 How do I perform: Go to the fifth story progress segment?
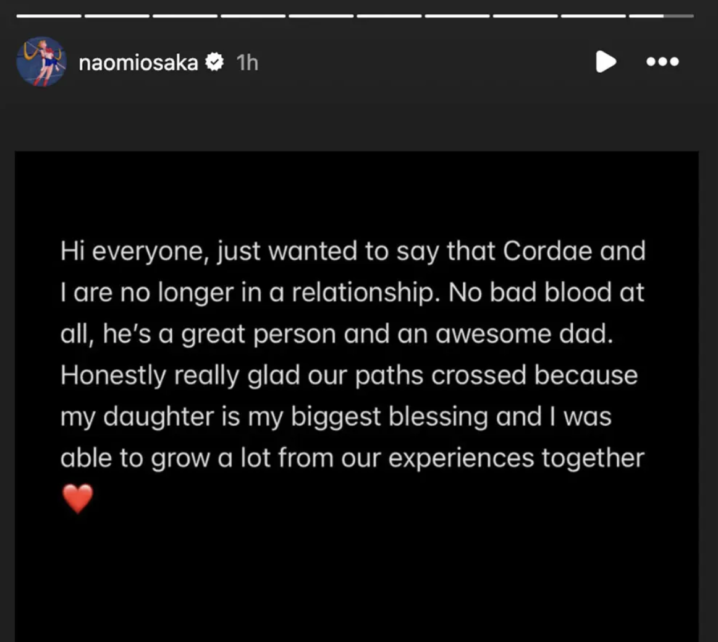click(321, 15)
